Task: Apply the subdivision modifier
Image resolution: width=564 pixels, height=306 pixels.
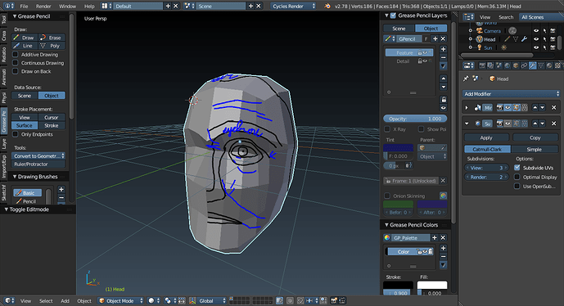Action: 486,137
